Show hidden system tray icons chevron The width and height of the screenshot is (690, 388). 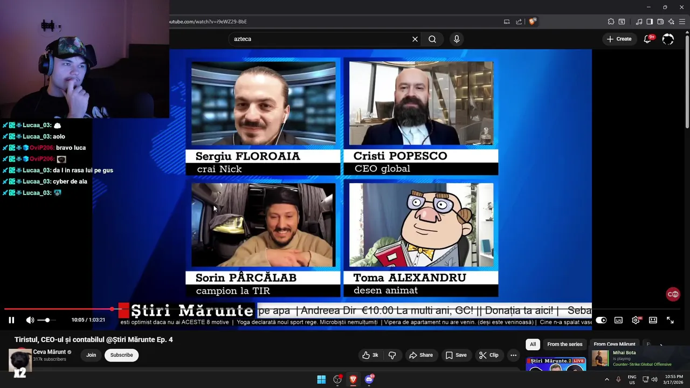[606, 379]
